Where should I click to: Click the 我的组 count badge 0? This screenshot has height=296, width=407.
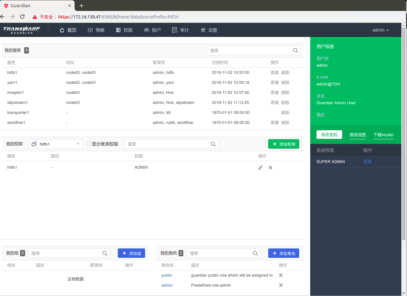(23, 253)
